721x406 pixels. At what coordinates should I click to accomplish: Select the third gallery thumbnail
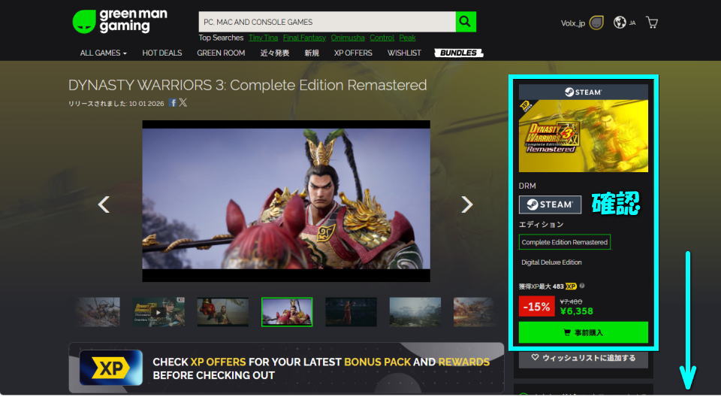[222, 312]
